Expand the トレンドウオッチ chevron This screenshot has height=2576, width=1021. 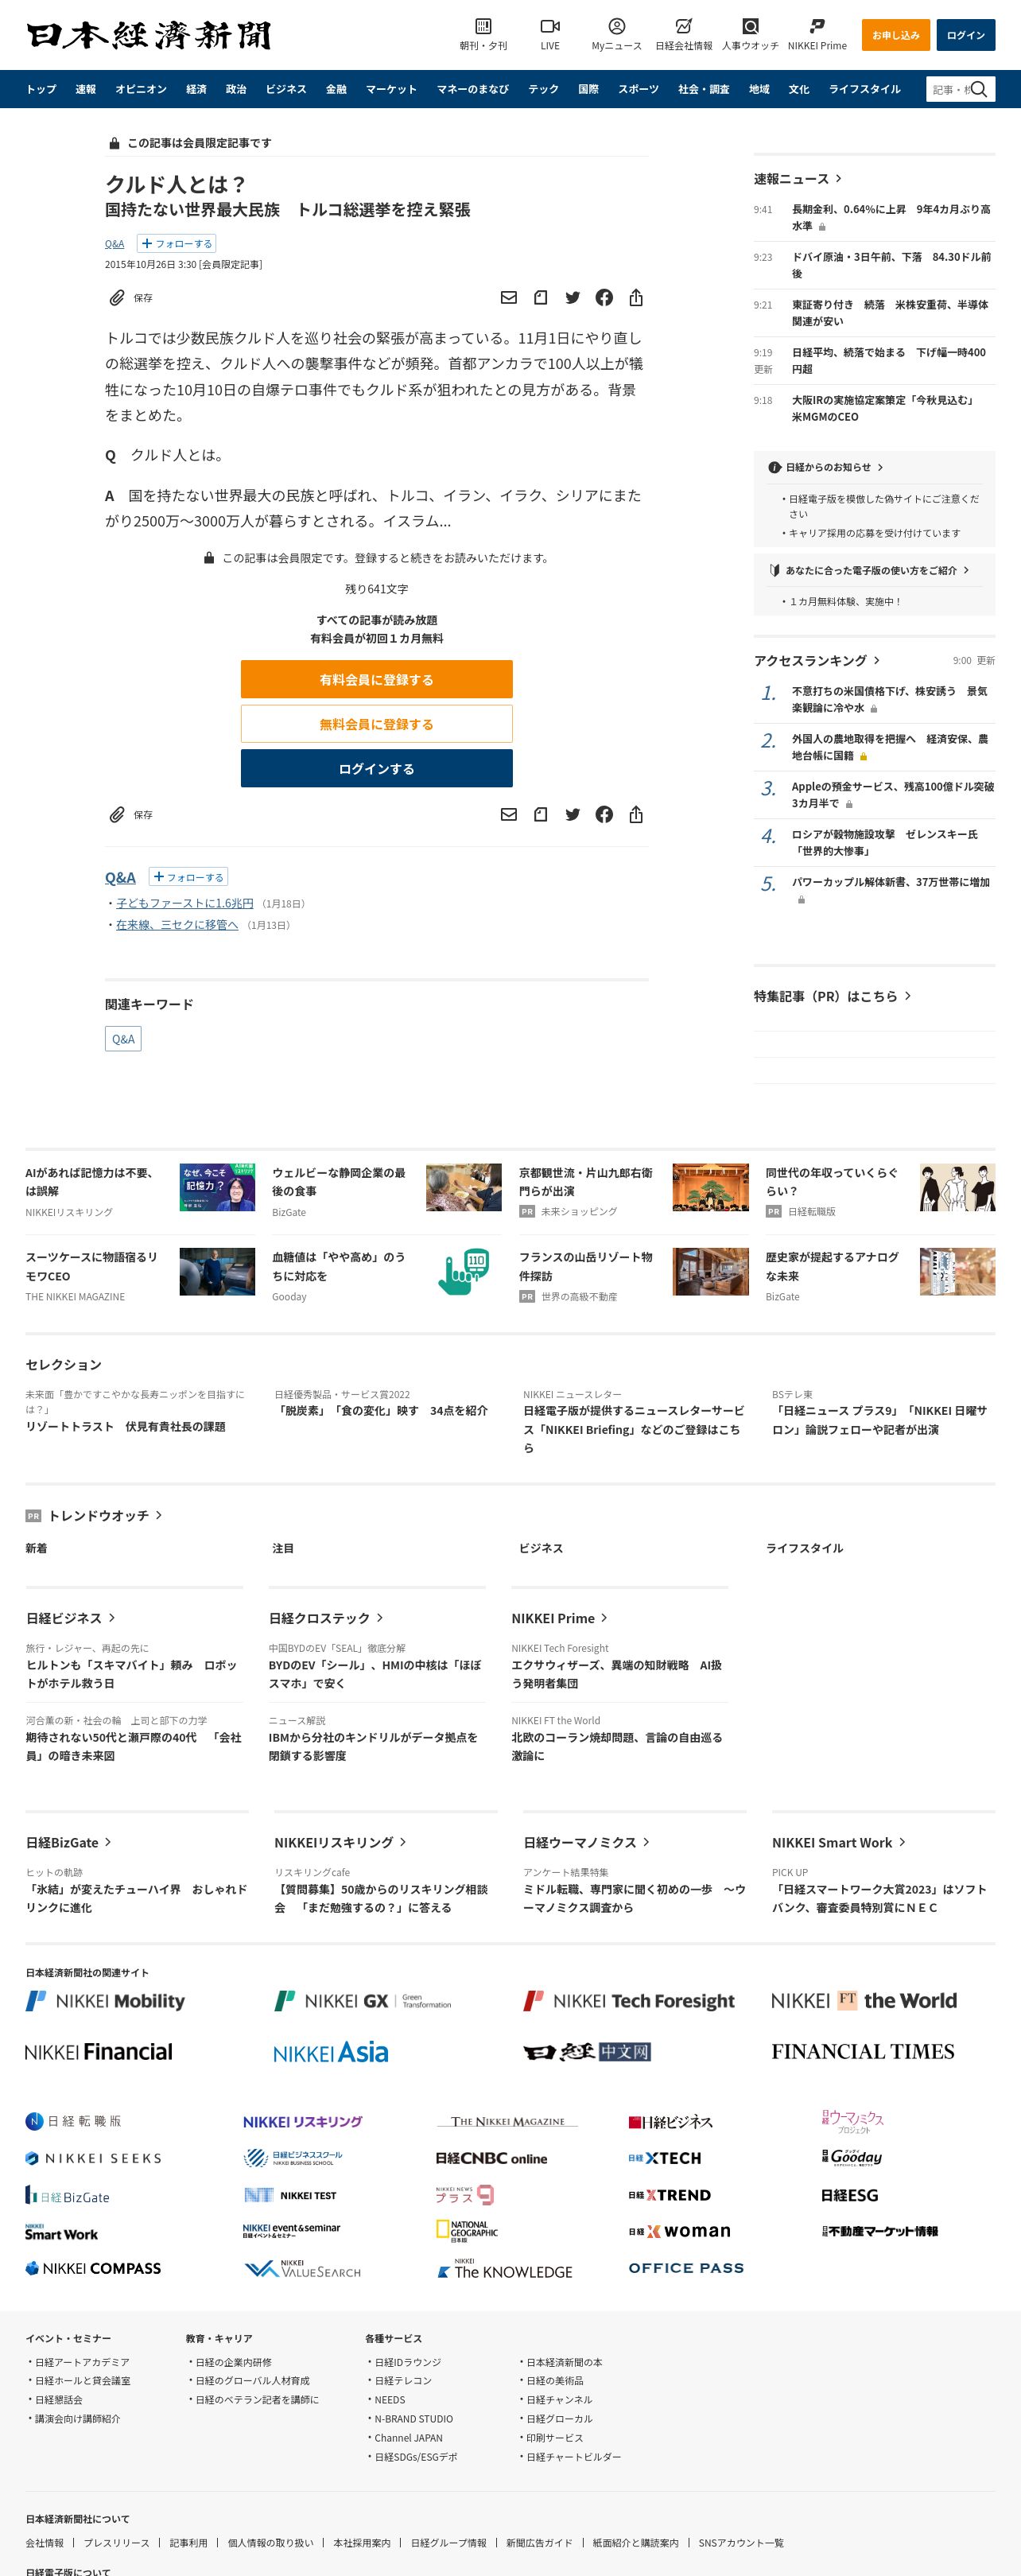(x=159, y=1516)
